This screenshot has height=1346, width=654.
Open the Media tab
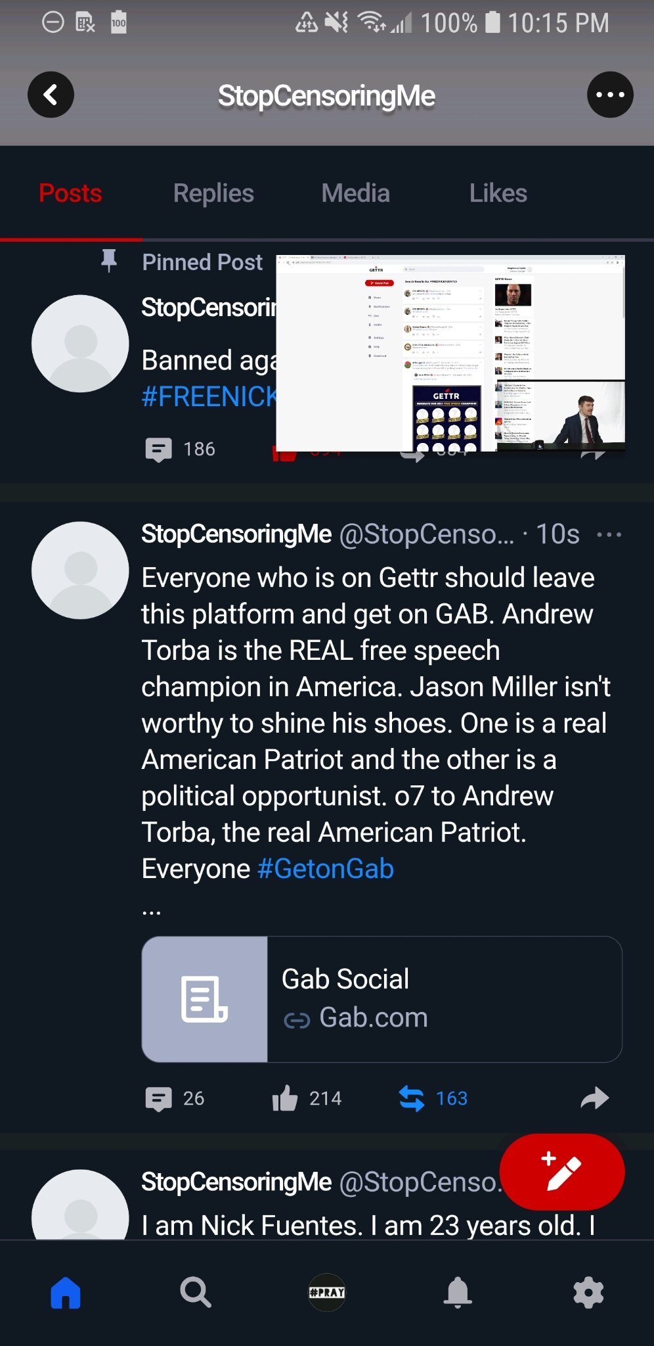coord(355,193)
